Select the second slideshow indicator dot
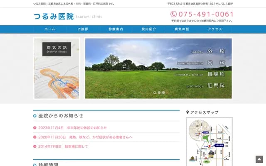Viewport: 266px width, 166px height. click(x=159, y=93)
